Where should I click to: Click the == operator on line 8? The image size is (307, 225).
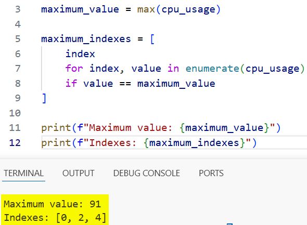[x=125, y=84]
